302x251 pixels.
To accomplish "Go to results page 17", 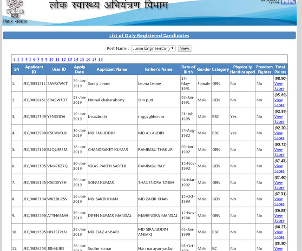I will 94,59.
